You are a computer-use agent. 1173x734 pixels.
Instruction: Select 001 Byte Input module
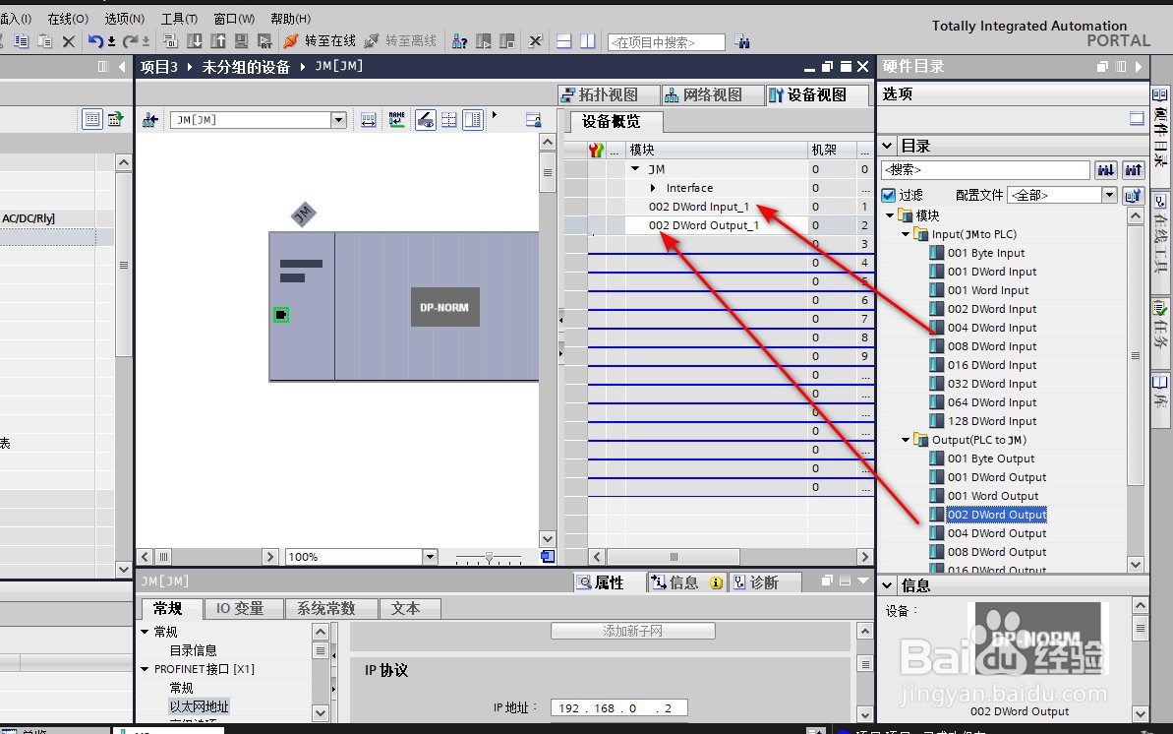(x=986, y=253)
